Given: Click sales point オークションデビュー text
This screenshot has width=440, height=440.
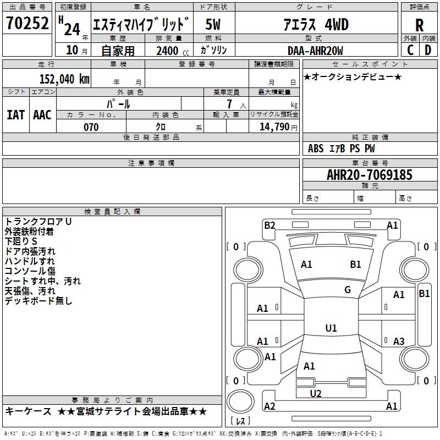Looking at the screenshot, I should [x=353, y=76].
